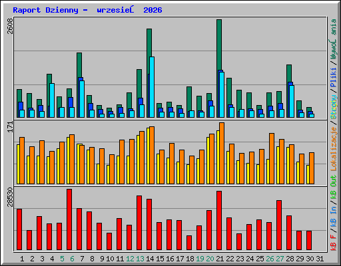
Task: Click day label "14" on the x-axis
Action: click(x=150, y=259)
